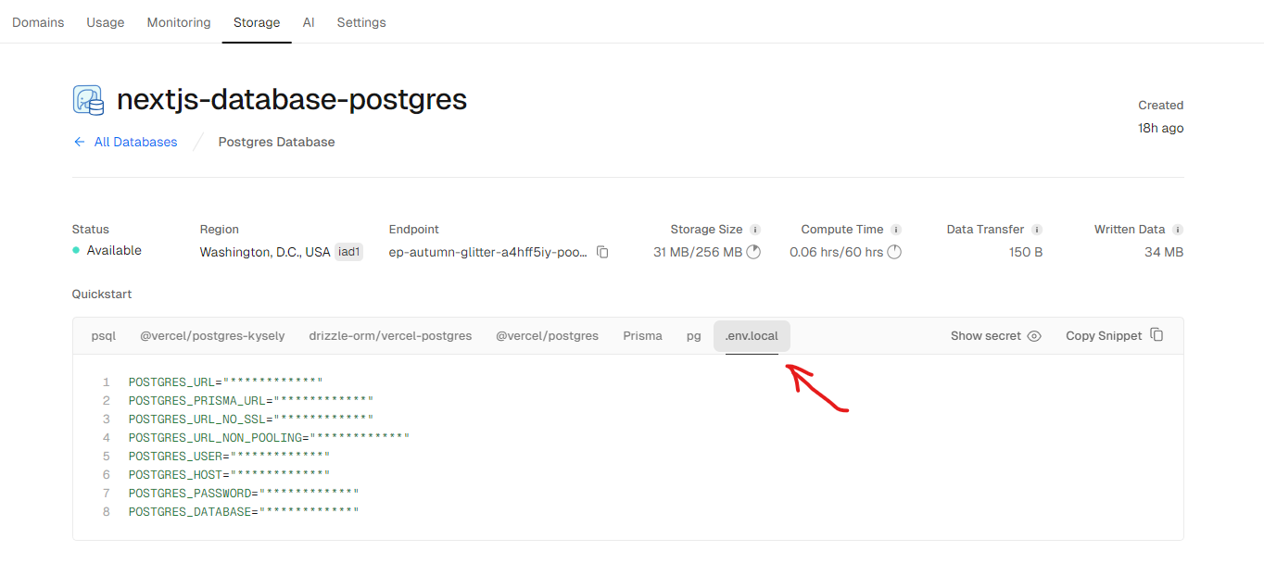1264x576 pixels.
Task: Go to the Settings navigation tab
Action: (361, 22)
